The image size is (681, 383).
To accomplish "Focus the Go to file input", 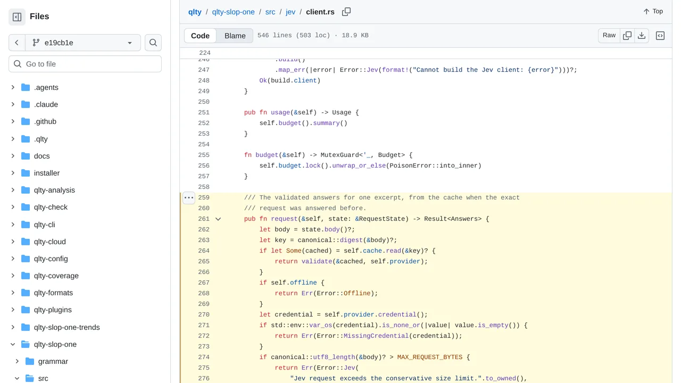I will [x=85, y=64].
